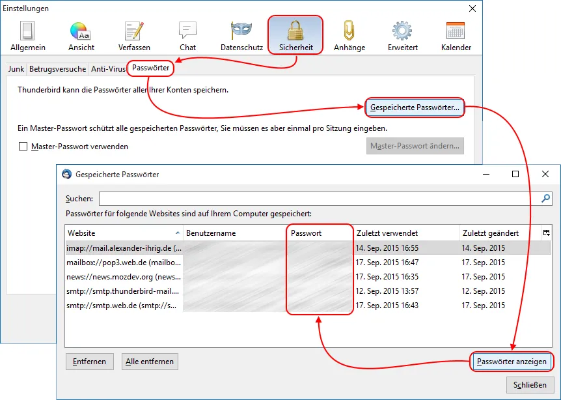Click Master-Passwort ändern... button
The width and height of the screenshot is (561, 400).
pyautogui.click(x=415, y=146)
